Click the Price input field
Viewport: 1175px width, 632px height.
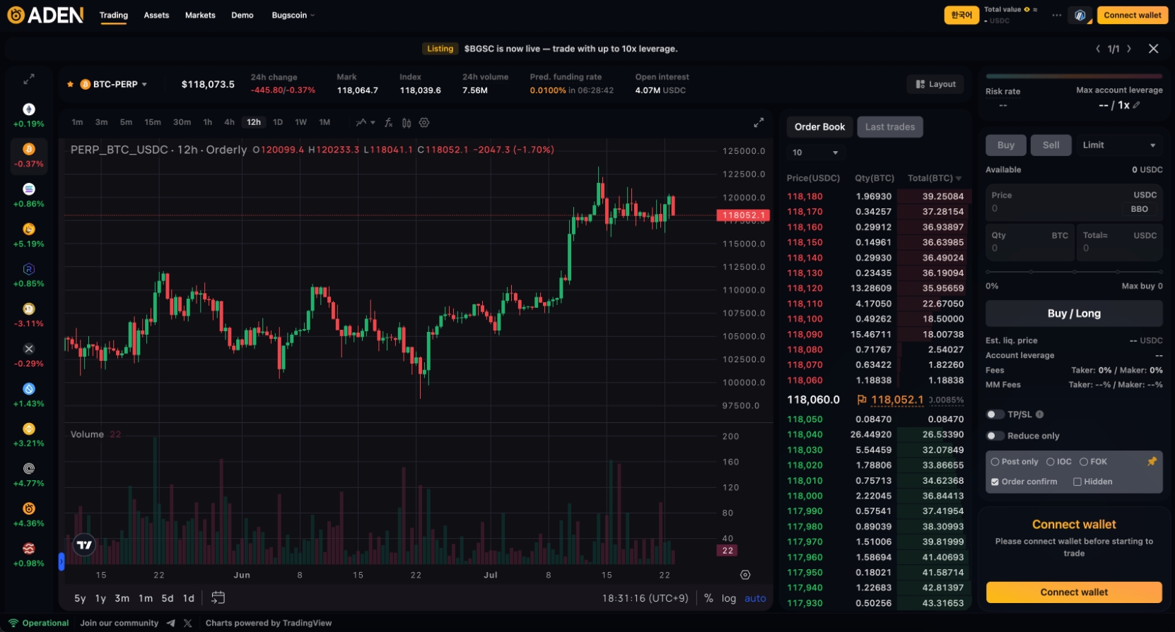click(x=1053, y=203)
